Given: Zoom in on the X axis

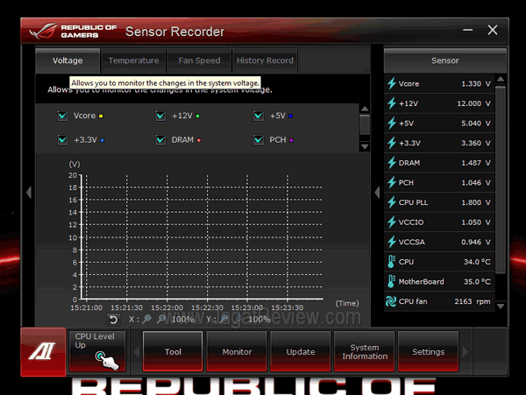Looking at the screenshot, I should coord(146,320).
